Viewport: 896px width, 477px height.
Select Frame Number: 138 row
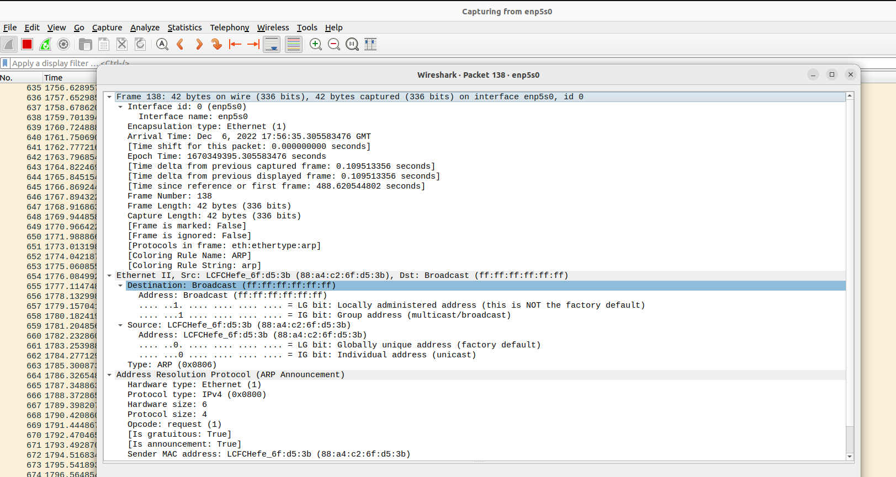coord(475,196)
